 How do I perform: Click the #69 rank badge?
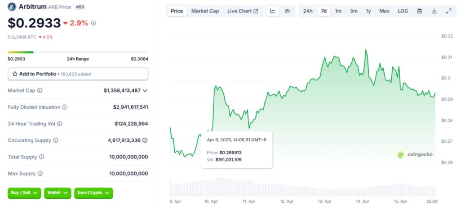[80, 7]
